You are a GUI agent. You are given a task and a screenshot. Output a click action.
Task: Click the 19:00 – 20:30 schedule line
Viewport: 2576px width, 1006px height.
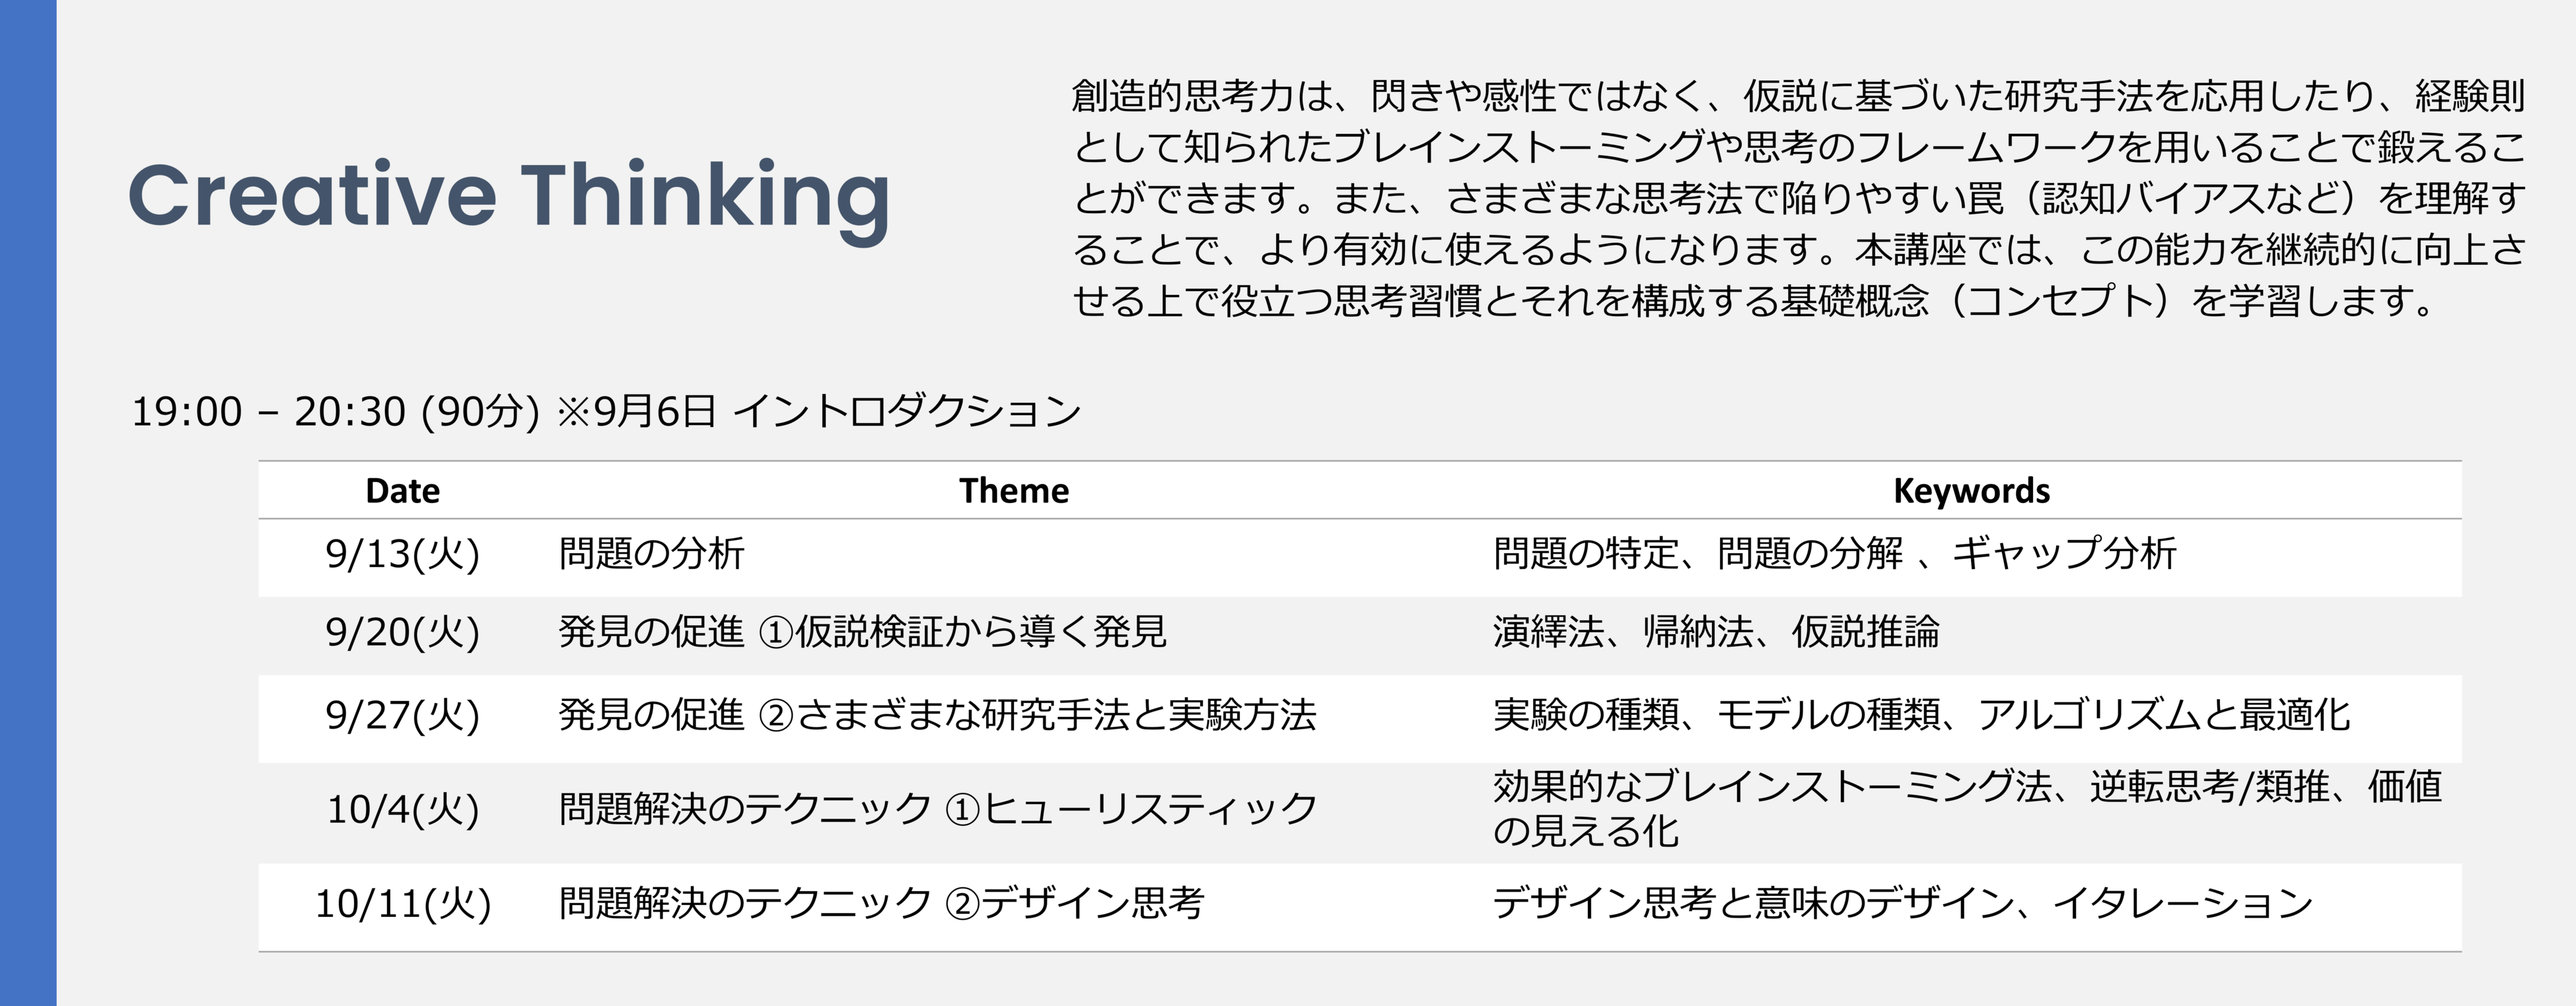606,412
